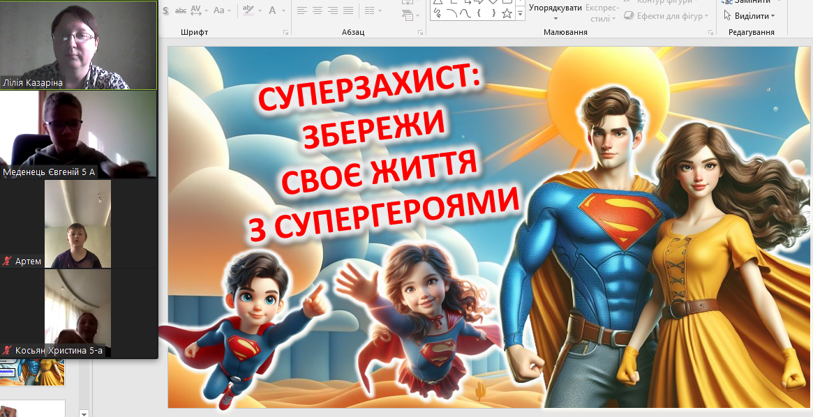Click the Артем name label
Image resolution: width=813 pixels, height=417 pixels.
[x=28, y=261]
